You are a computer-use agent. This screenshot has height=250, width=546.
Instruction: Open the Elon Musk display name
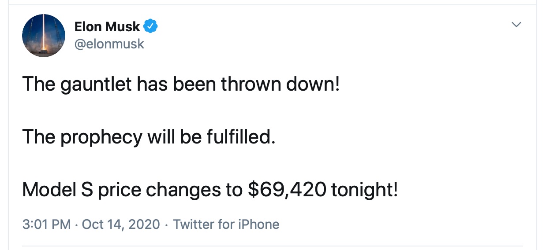click(x=107, y=27)
